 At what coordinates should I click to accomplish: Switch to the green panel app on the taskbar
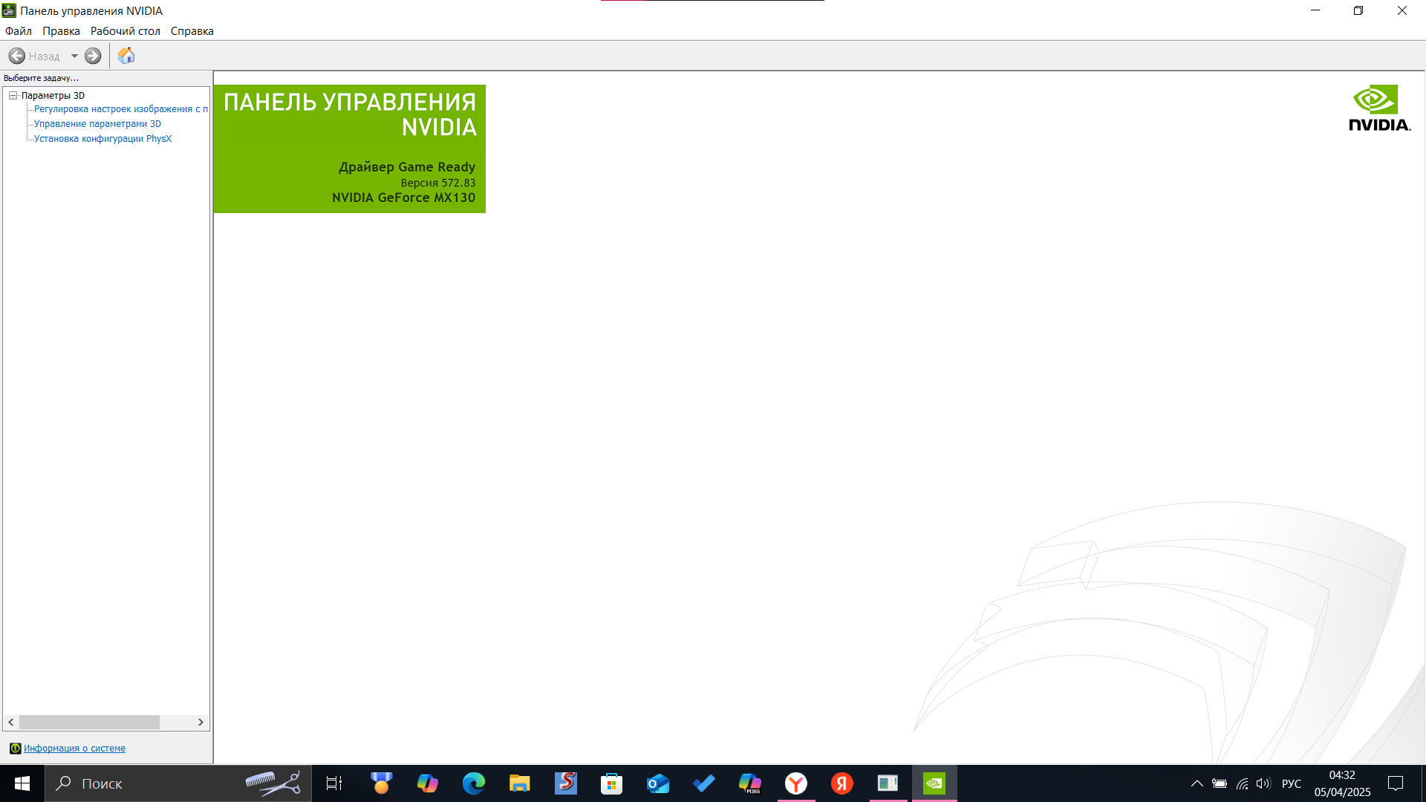coord(888,783)
